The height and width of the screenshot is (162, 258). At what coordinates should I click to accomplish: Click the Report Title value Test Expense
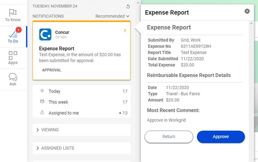(x=194, y=53)
